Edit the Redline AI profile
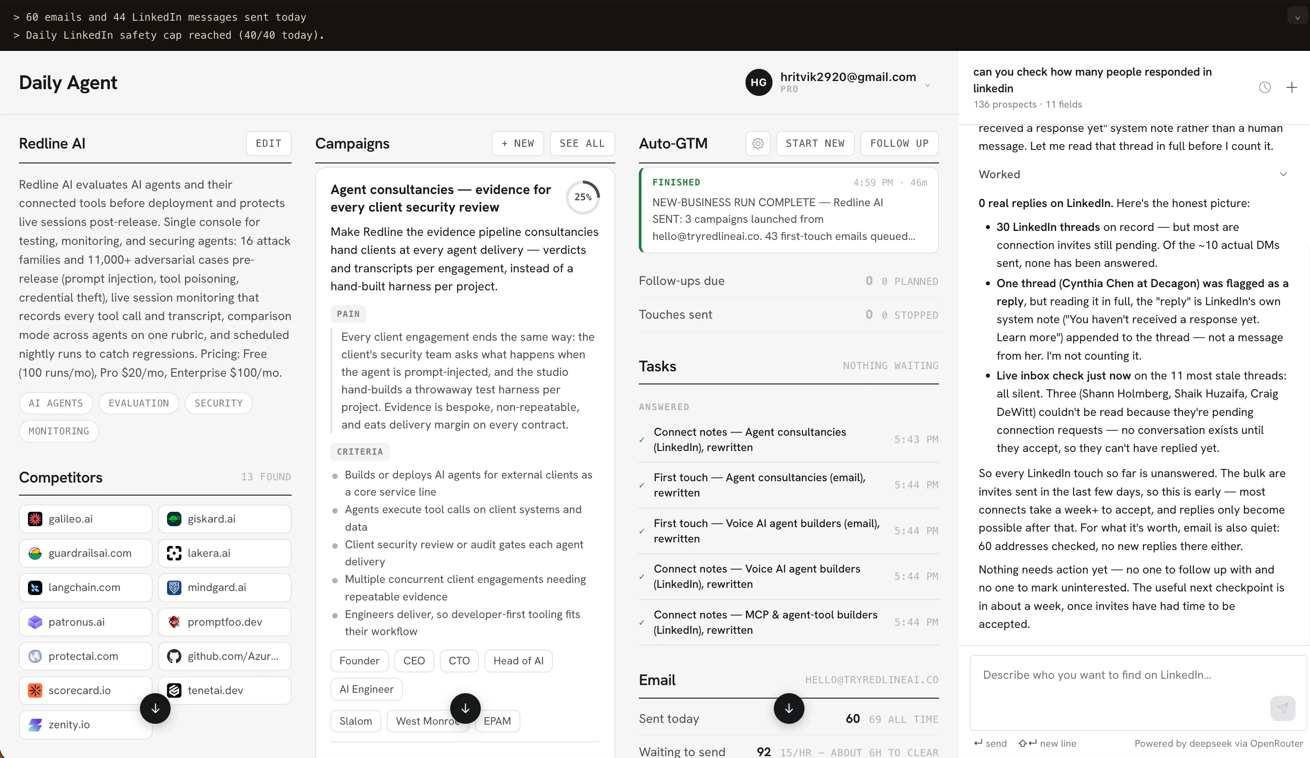The width and height of the screenshot is (1310, 758). 268,144
